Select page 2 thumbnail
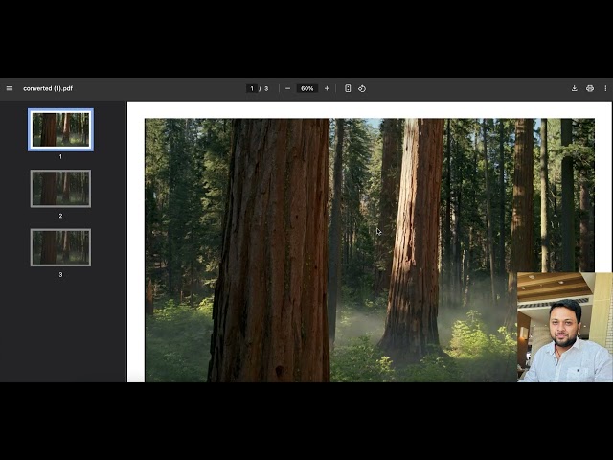The width and height of the screenshot is (613, 460). coord(60,189)
